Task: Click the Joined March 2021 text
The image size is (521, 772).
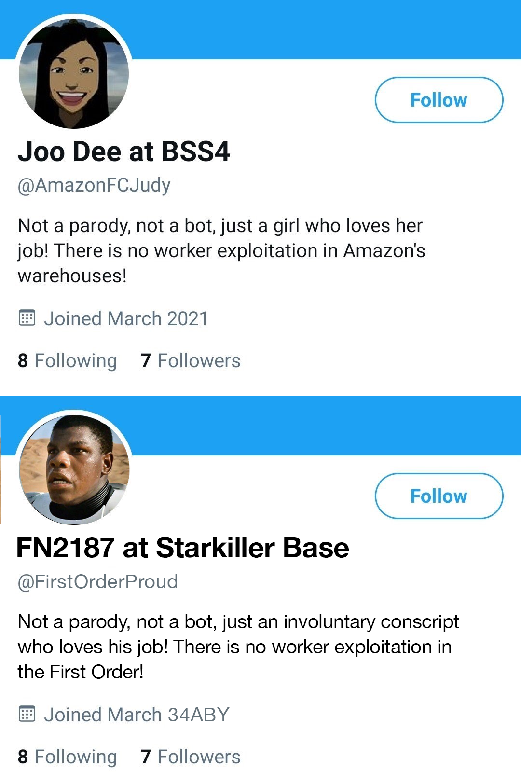Action: (x=126, y=319)
